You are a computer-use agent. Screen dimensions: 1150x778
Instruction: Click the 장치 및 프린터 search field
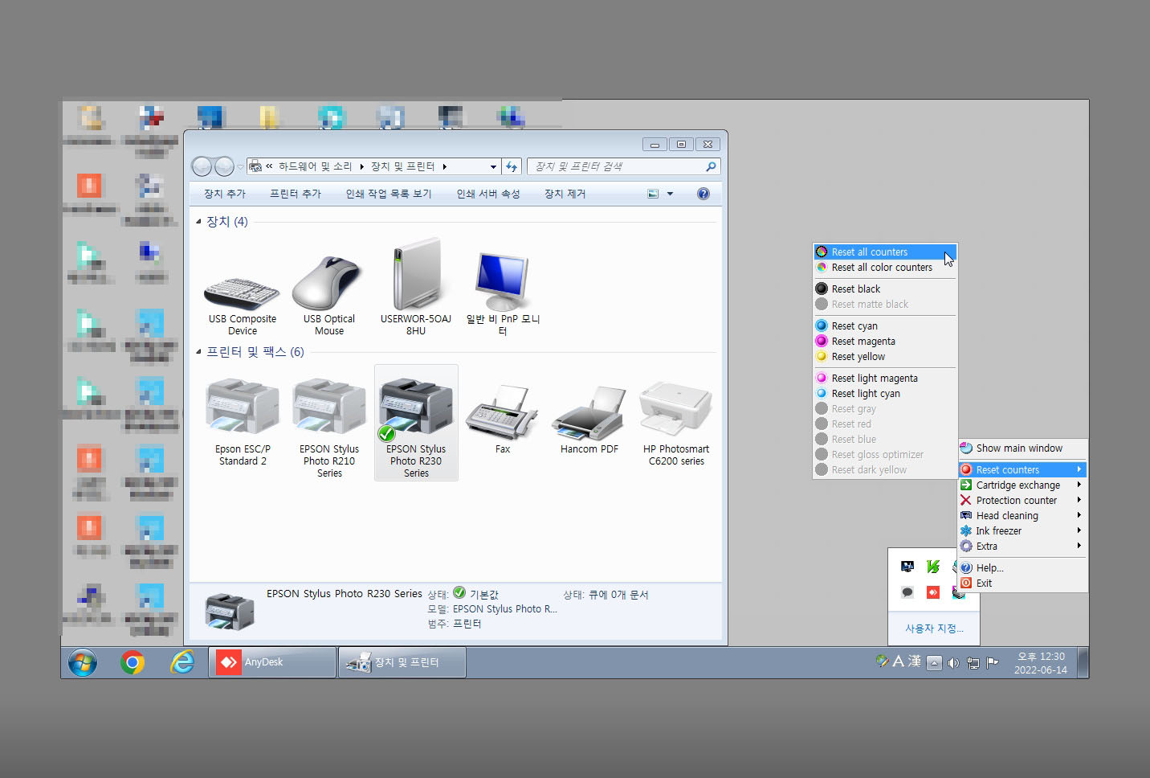tap(624, 166)
